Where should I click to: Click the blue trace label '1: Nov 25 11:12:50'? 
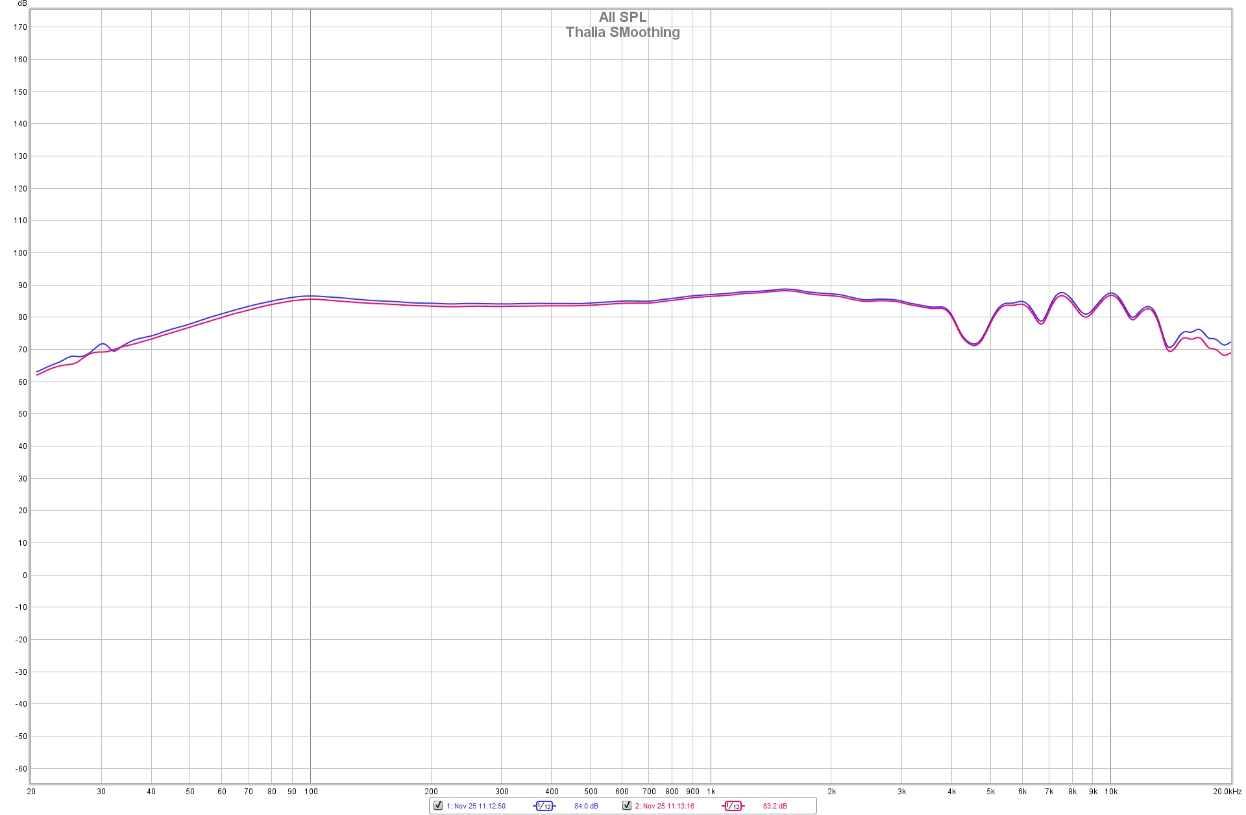pos(476,806)
